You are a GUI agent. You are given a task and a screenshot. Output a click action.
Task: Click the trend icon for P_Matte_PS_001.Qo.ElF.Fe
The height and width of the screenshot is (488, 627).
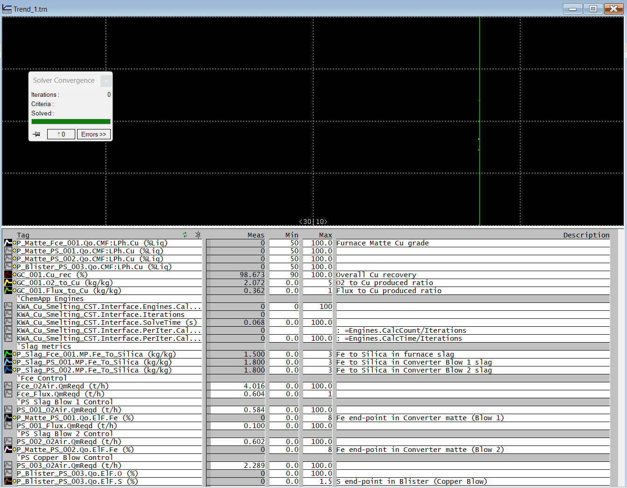(8, 418)
